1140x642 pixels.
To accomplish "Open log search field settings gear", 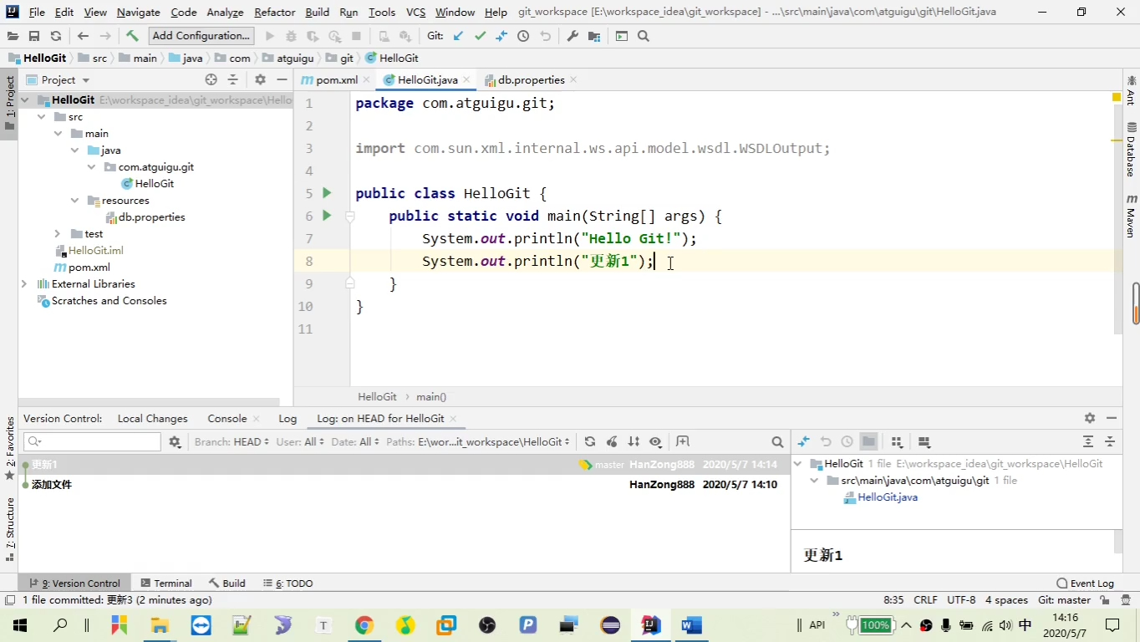I will (175, 441).
